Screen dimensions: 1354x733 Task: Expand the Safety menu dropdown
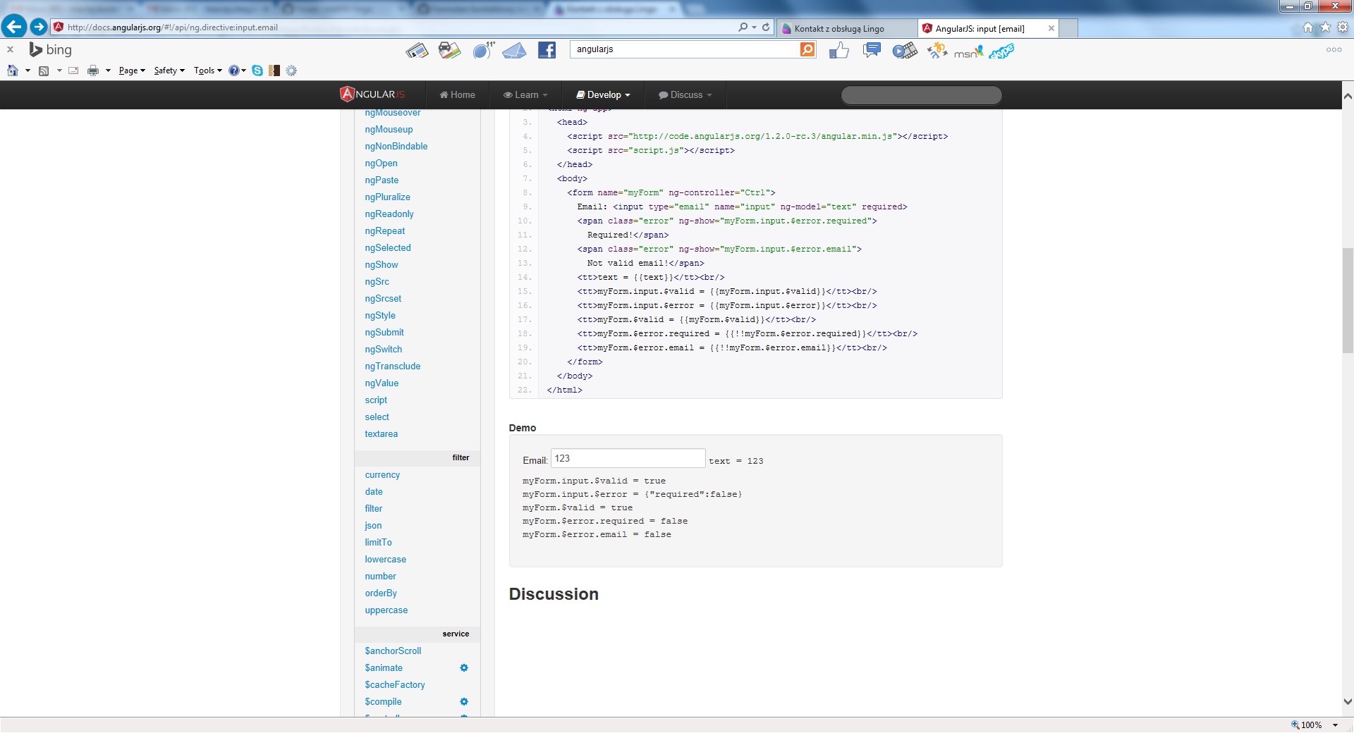pos(169,70)
